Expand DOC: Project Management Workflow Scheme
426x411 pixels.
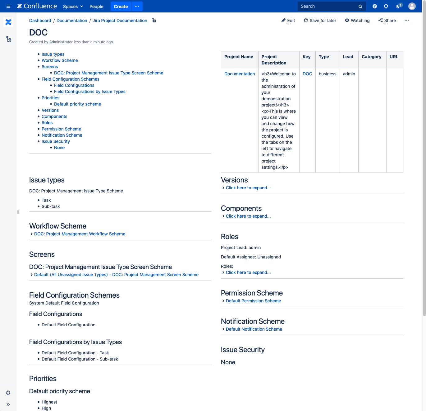tap(80, 234)
